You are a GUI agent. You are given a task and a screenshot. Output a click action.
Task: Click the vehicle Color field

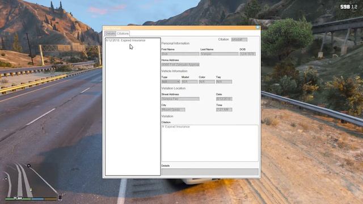click(206, 82)
